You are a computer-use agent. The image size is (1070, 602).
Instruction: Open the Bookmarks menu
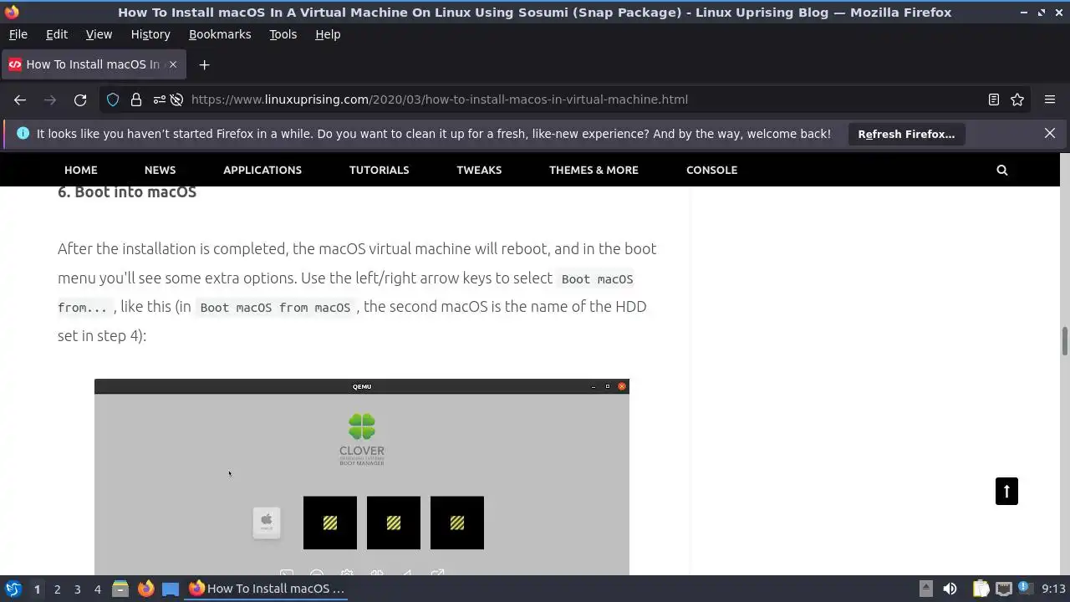point(220,34)
